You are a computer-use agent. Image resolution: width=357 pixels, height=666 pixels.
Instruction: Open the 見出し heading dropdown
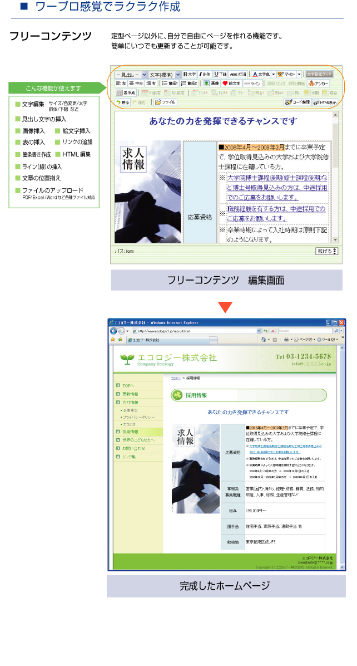[x=131, y=74]
